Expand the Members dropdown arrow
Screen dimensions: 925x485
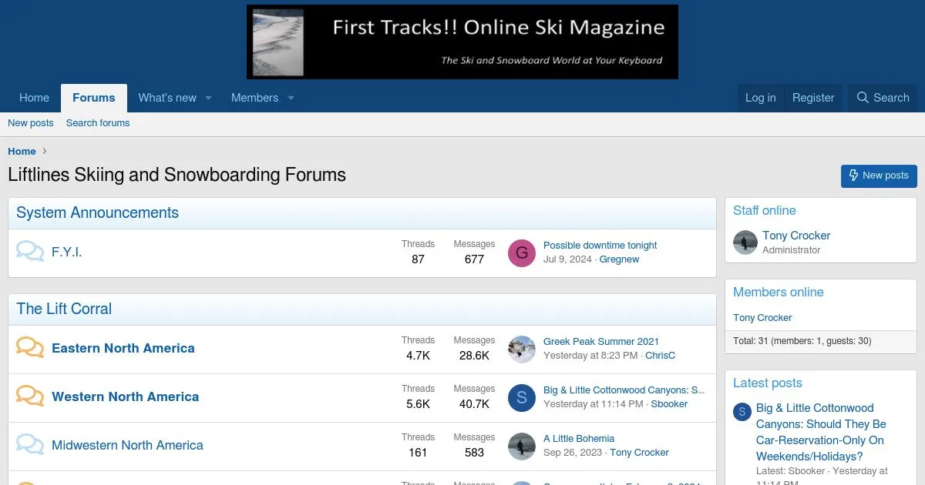291,98
